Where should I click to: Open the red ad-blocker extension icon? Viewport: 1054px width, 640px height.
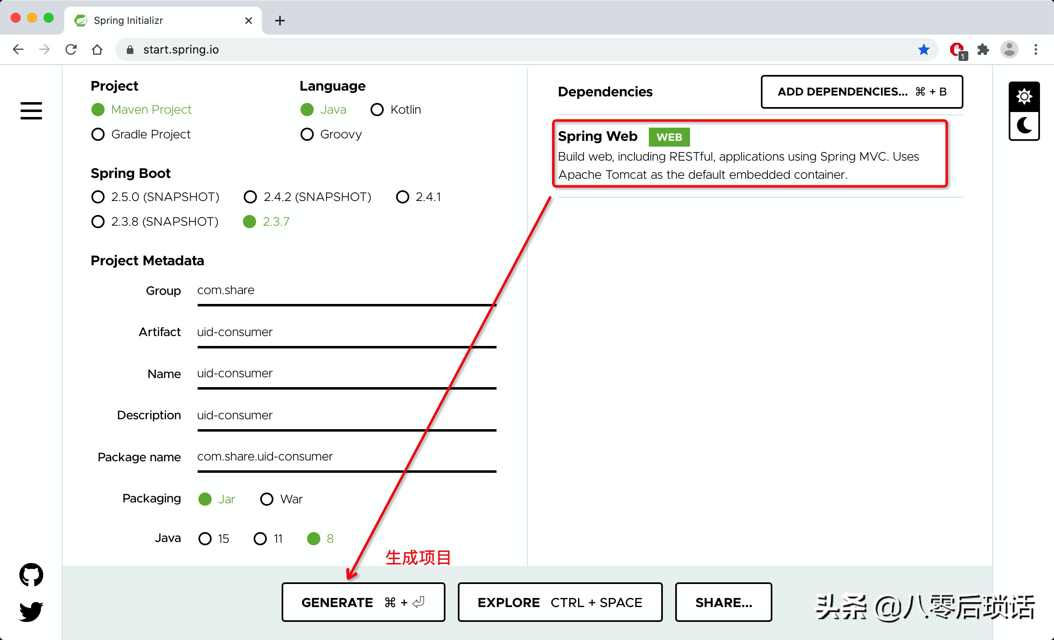pos(957,51)
